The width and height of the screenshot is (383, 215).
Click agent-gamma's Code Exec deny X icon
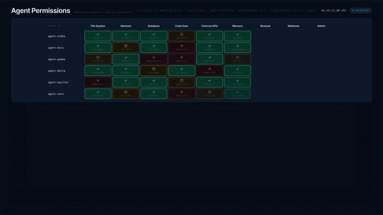pos(182,57)
